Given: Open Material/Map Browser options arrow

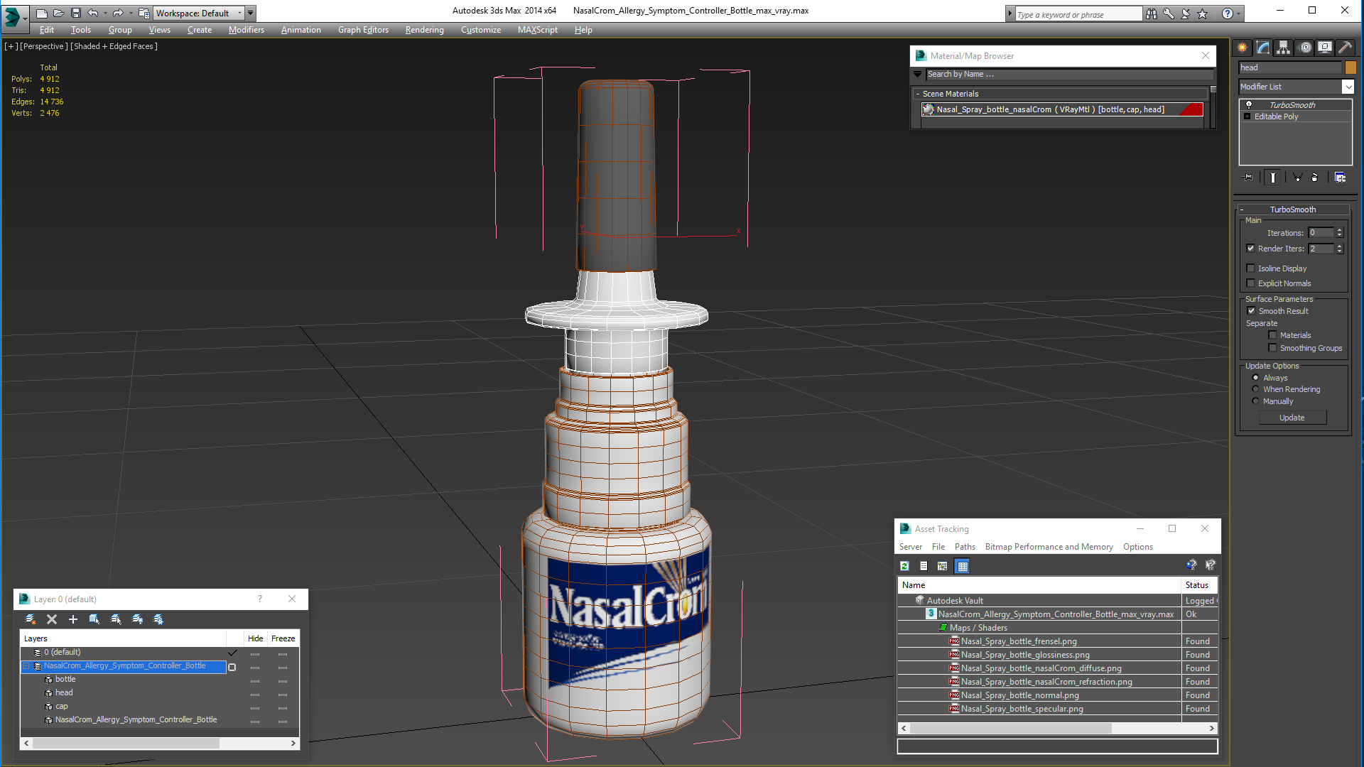Looking at the screenshot, I should [x=917, y=74].
